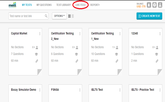The image size is (165, 102).
Task: Open the FSNSA test title
Action: [55, 90]
